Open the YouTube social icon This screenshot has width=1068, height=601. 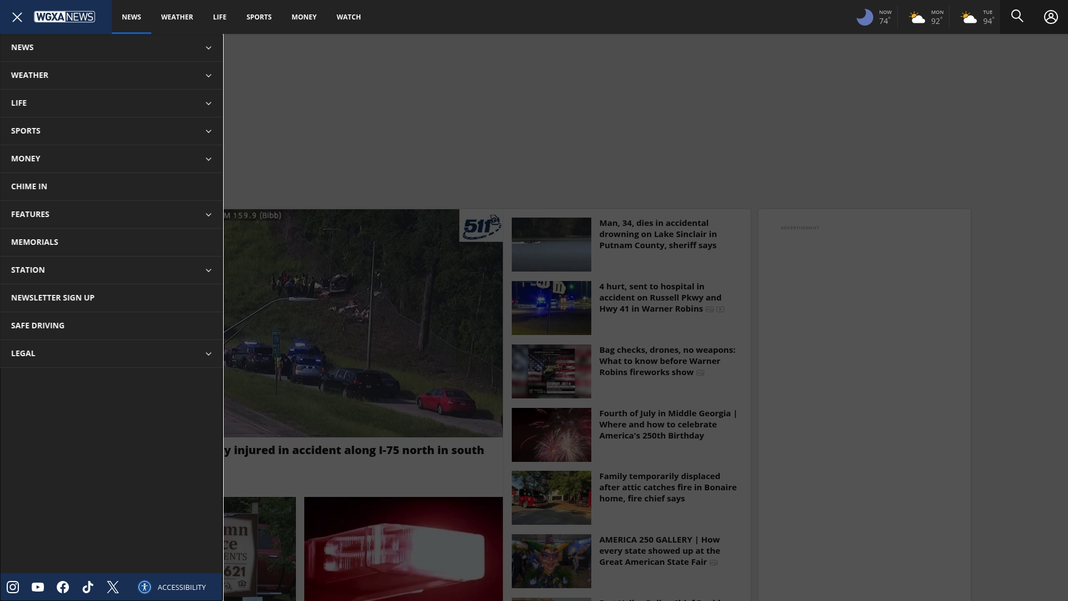[x=38, y=587]
